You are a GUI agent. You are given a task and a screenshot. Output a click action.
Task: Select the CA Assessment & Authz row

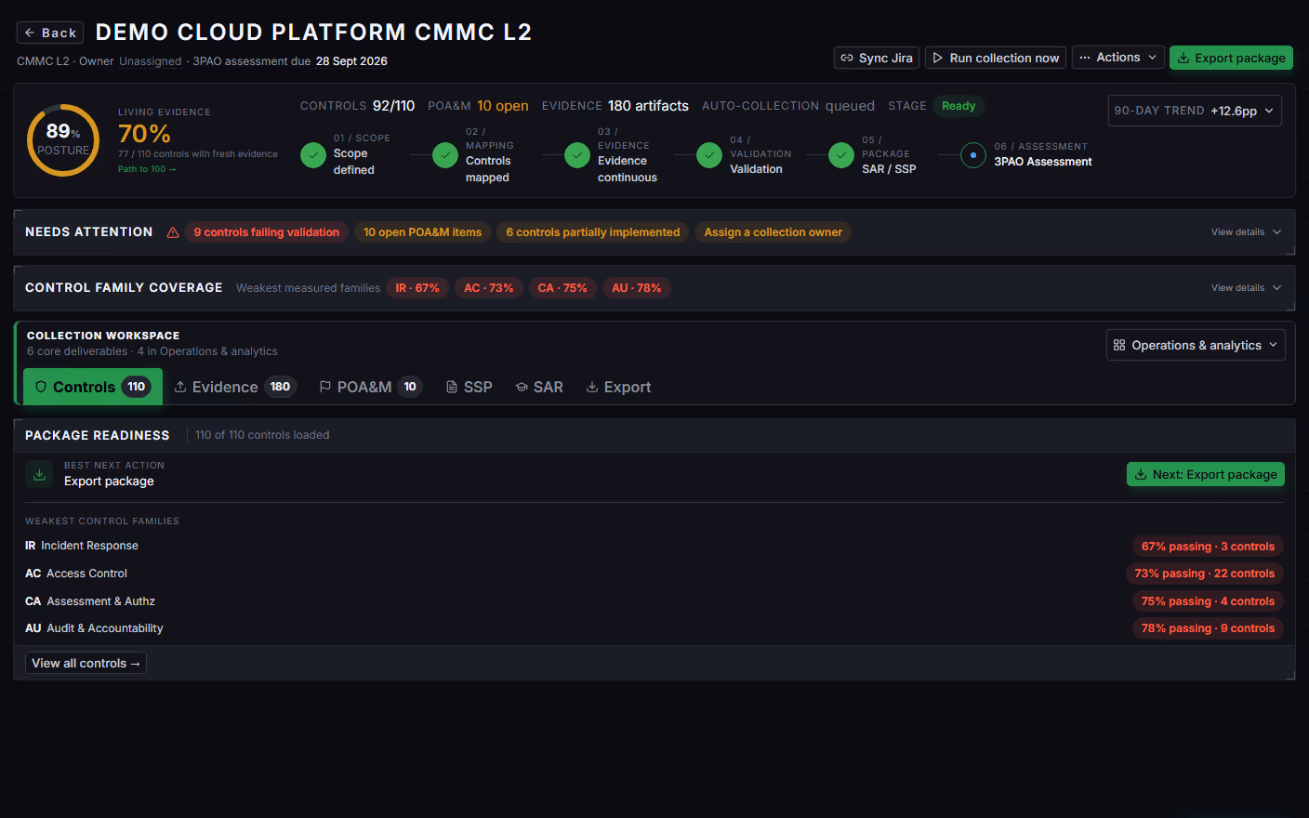point(654,601)
